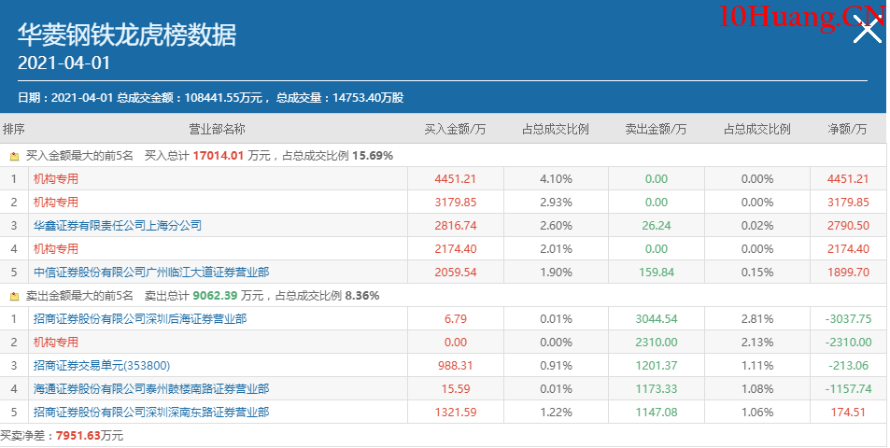
Task: Click the sell-side top 5 section icon
Action: point(14,296)
